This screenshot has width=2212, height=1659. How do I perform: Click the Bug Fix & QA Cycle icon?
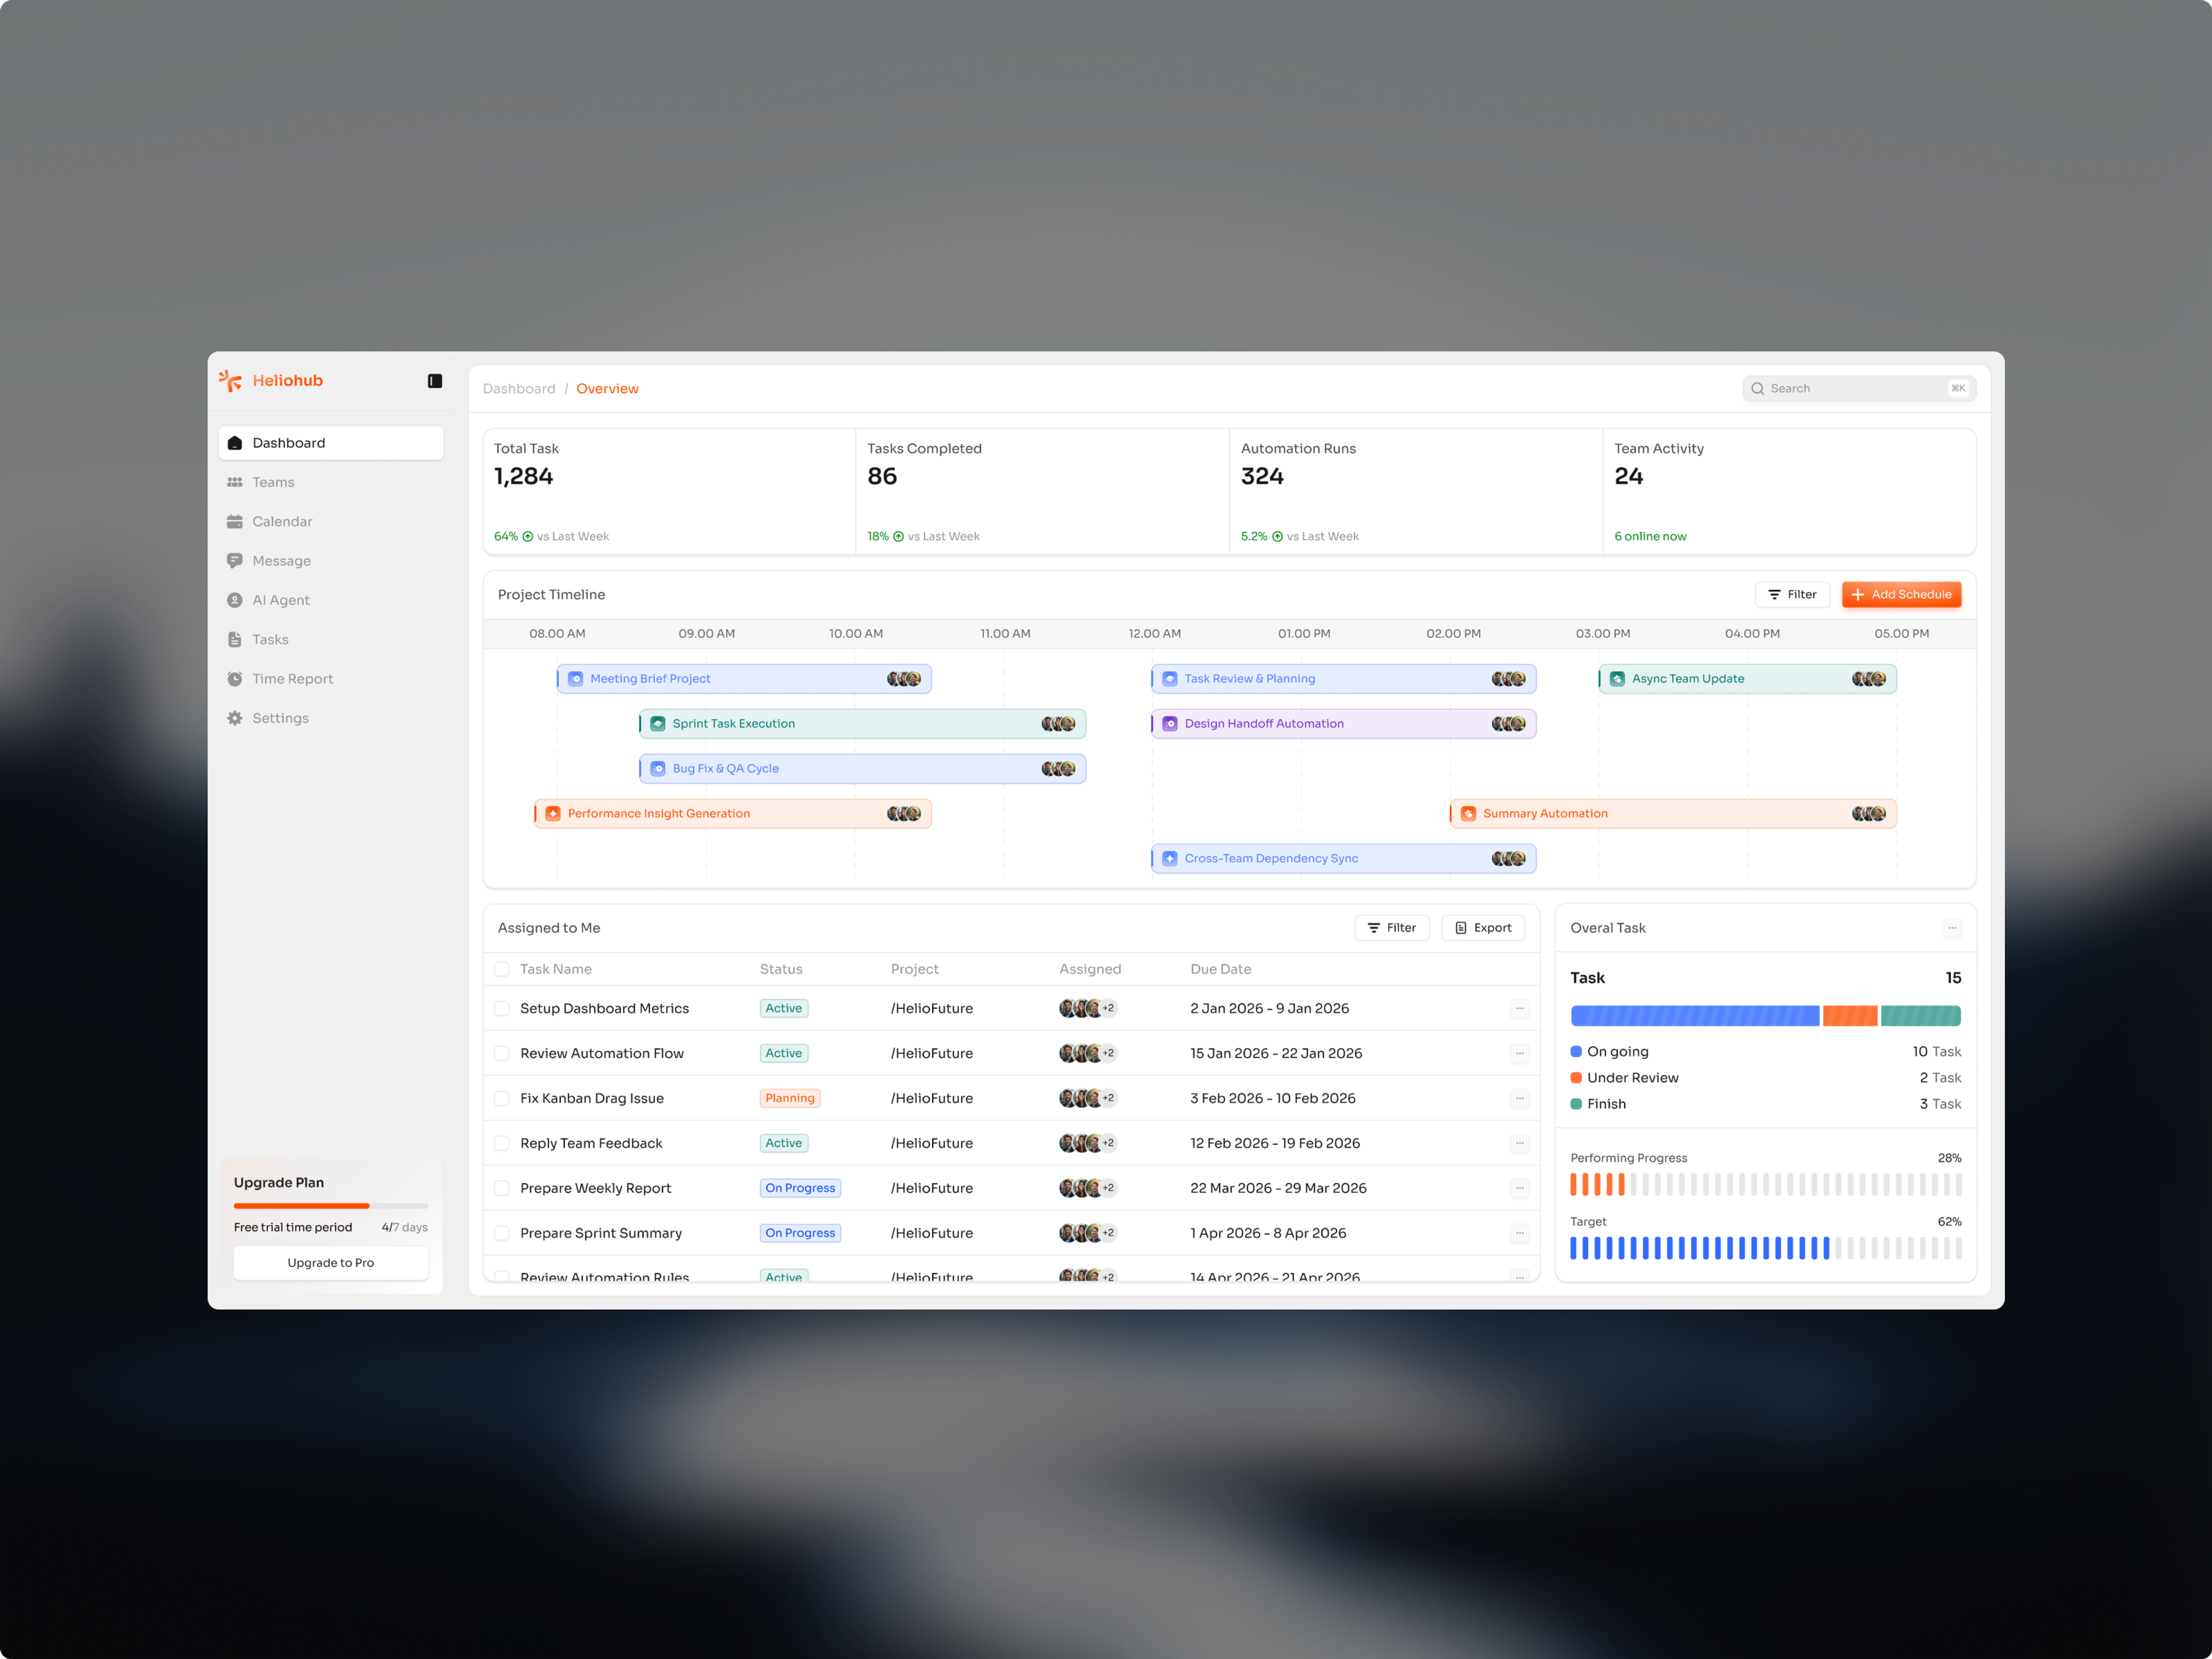tap(658, 769)
